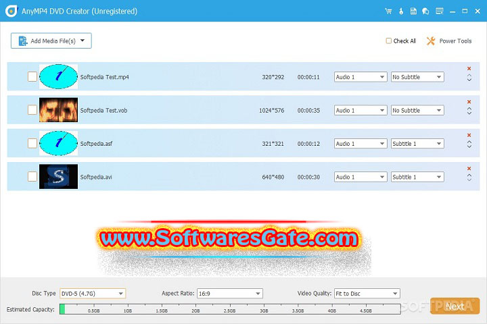Tick checkbox for Softpedia Test.mp4
This screenshot has height=324, width=487.
[x=32, y=76]
